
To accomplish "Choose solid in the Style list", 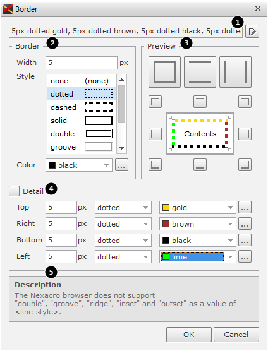I will pos(82,121).
